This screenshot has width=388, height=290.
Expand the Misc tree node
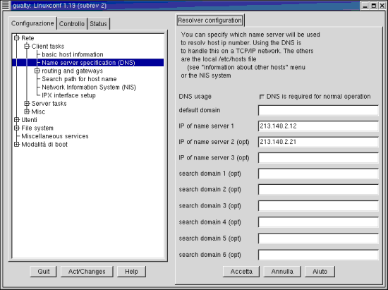pos(27,111)
